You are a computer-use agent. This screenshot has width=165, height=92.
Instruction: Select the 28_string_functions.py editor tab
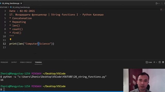(x=11, y=3)
